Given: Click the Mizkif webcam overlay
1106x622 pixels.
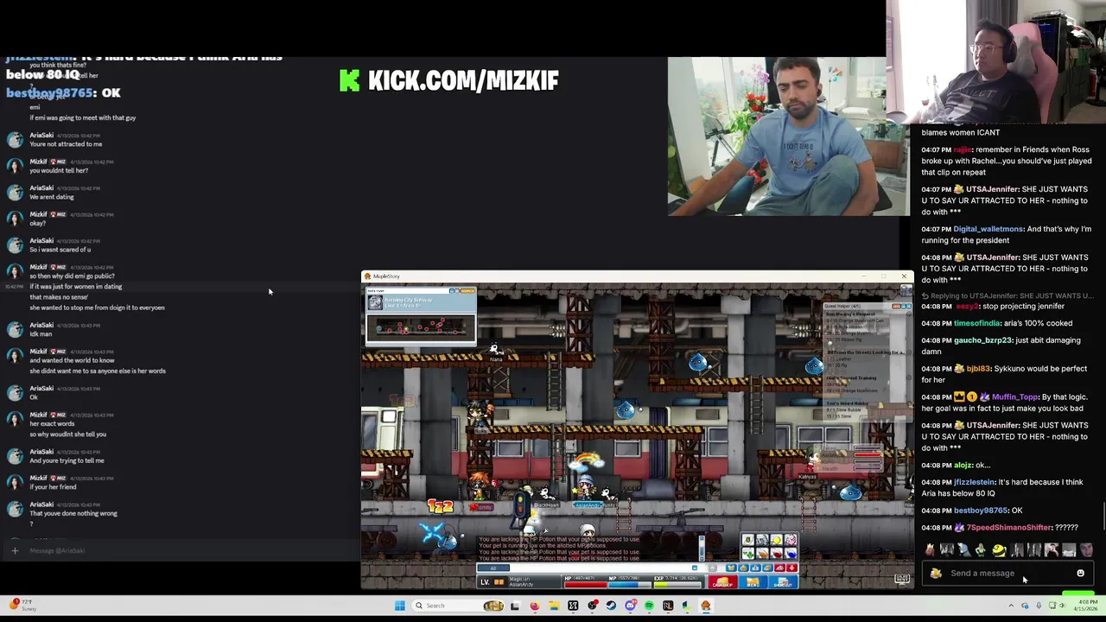Looking at the screenshot, I should click(x=788, y=136).
